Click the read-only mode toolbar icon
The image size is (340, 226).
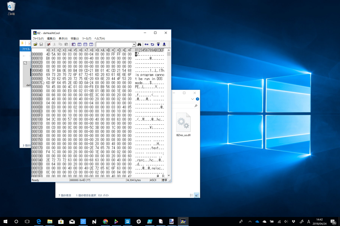click(x=49, y=45)
